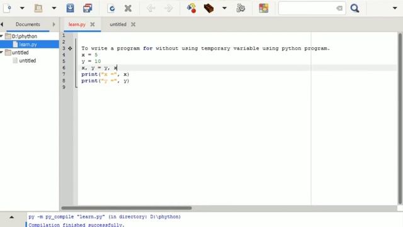
Task: Build the current file with brick icon
Action: coord(208,8)
